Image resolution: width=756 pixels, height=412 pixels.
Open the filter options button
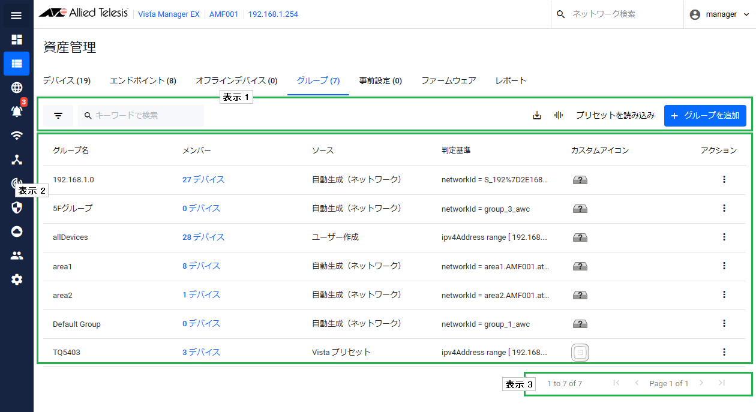click(x=58, y=115)
